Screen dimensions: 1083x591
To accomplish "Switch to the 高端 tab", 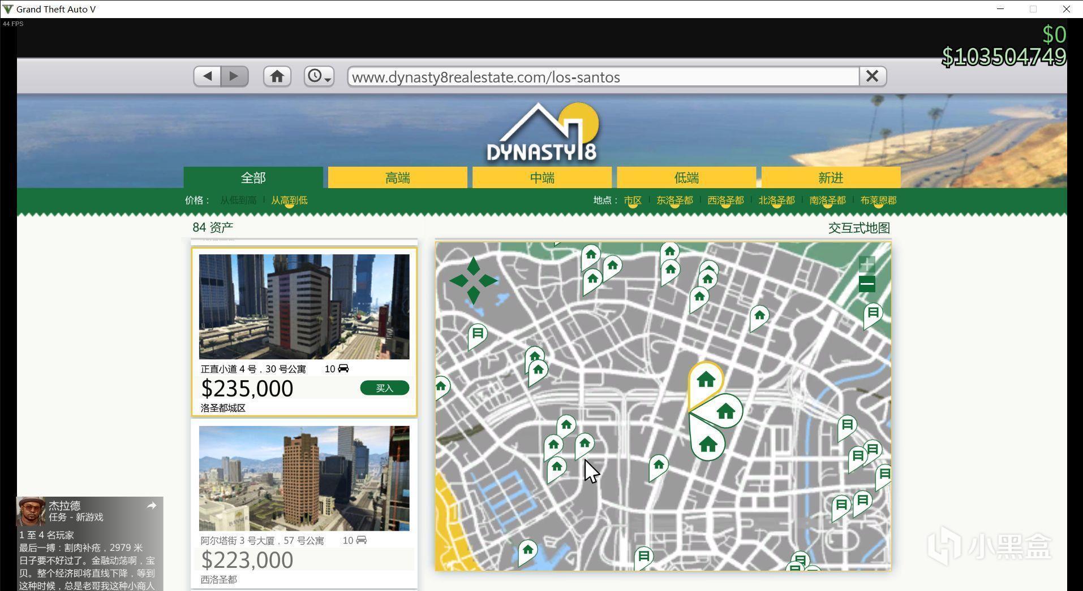I will point(397,177).
